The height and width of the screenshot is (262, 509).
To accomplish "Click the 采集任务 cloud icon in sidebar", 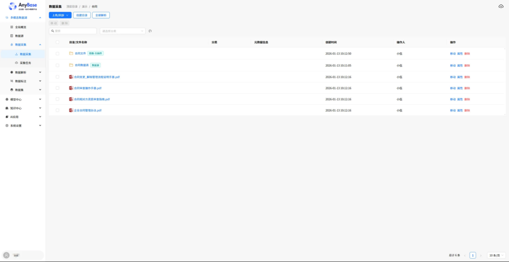I will [x=16, y=63].
